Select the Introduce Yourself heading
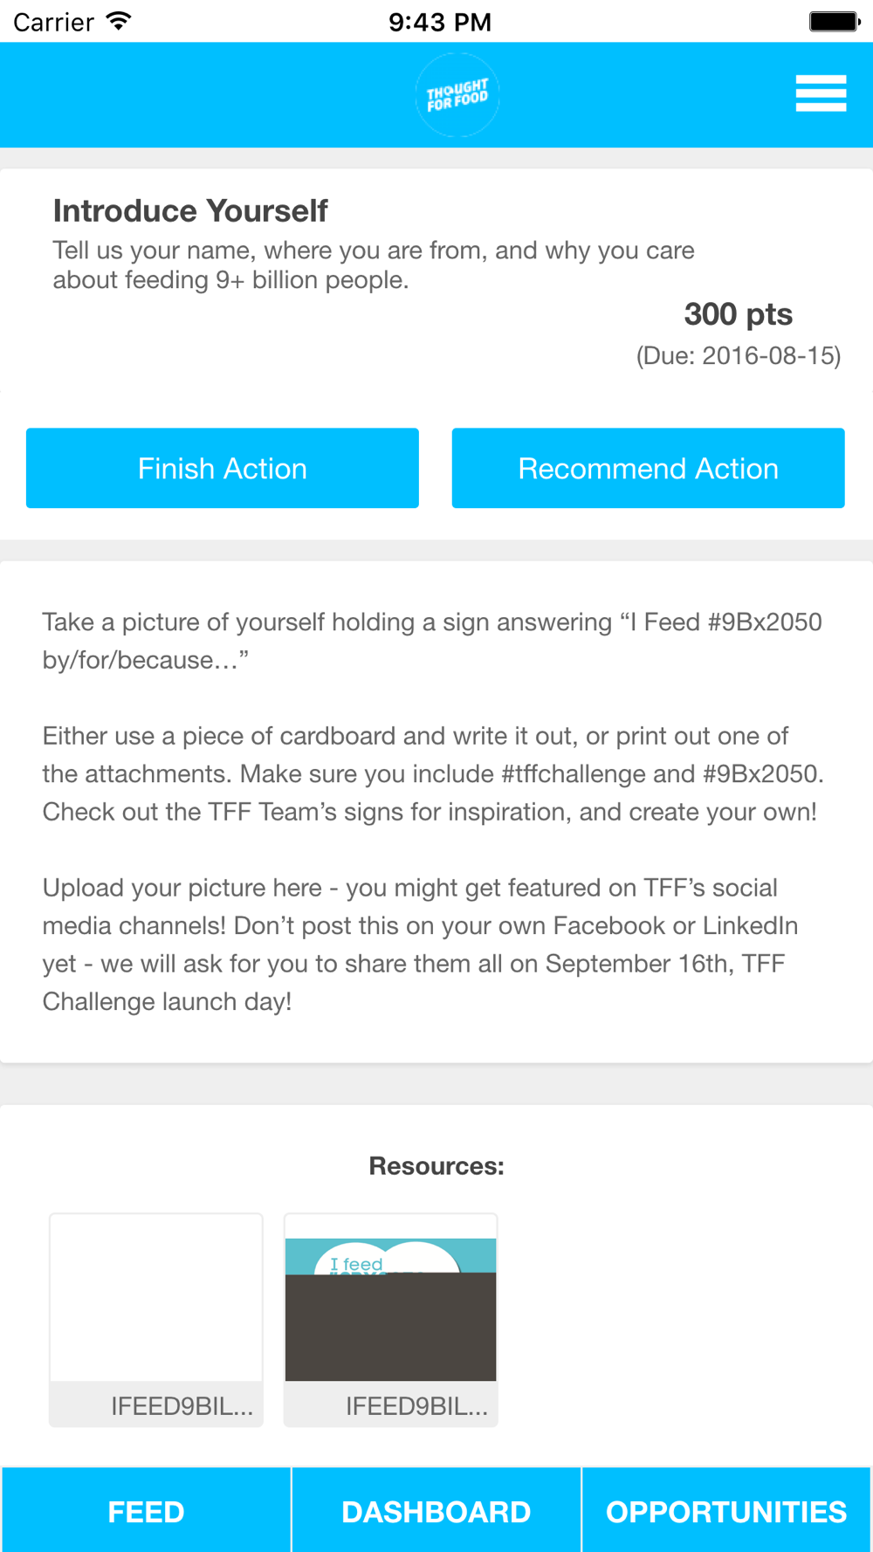The height and width of the screenshot is (1552, 873). coord(190,210)
